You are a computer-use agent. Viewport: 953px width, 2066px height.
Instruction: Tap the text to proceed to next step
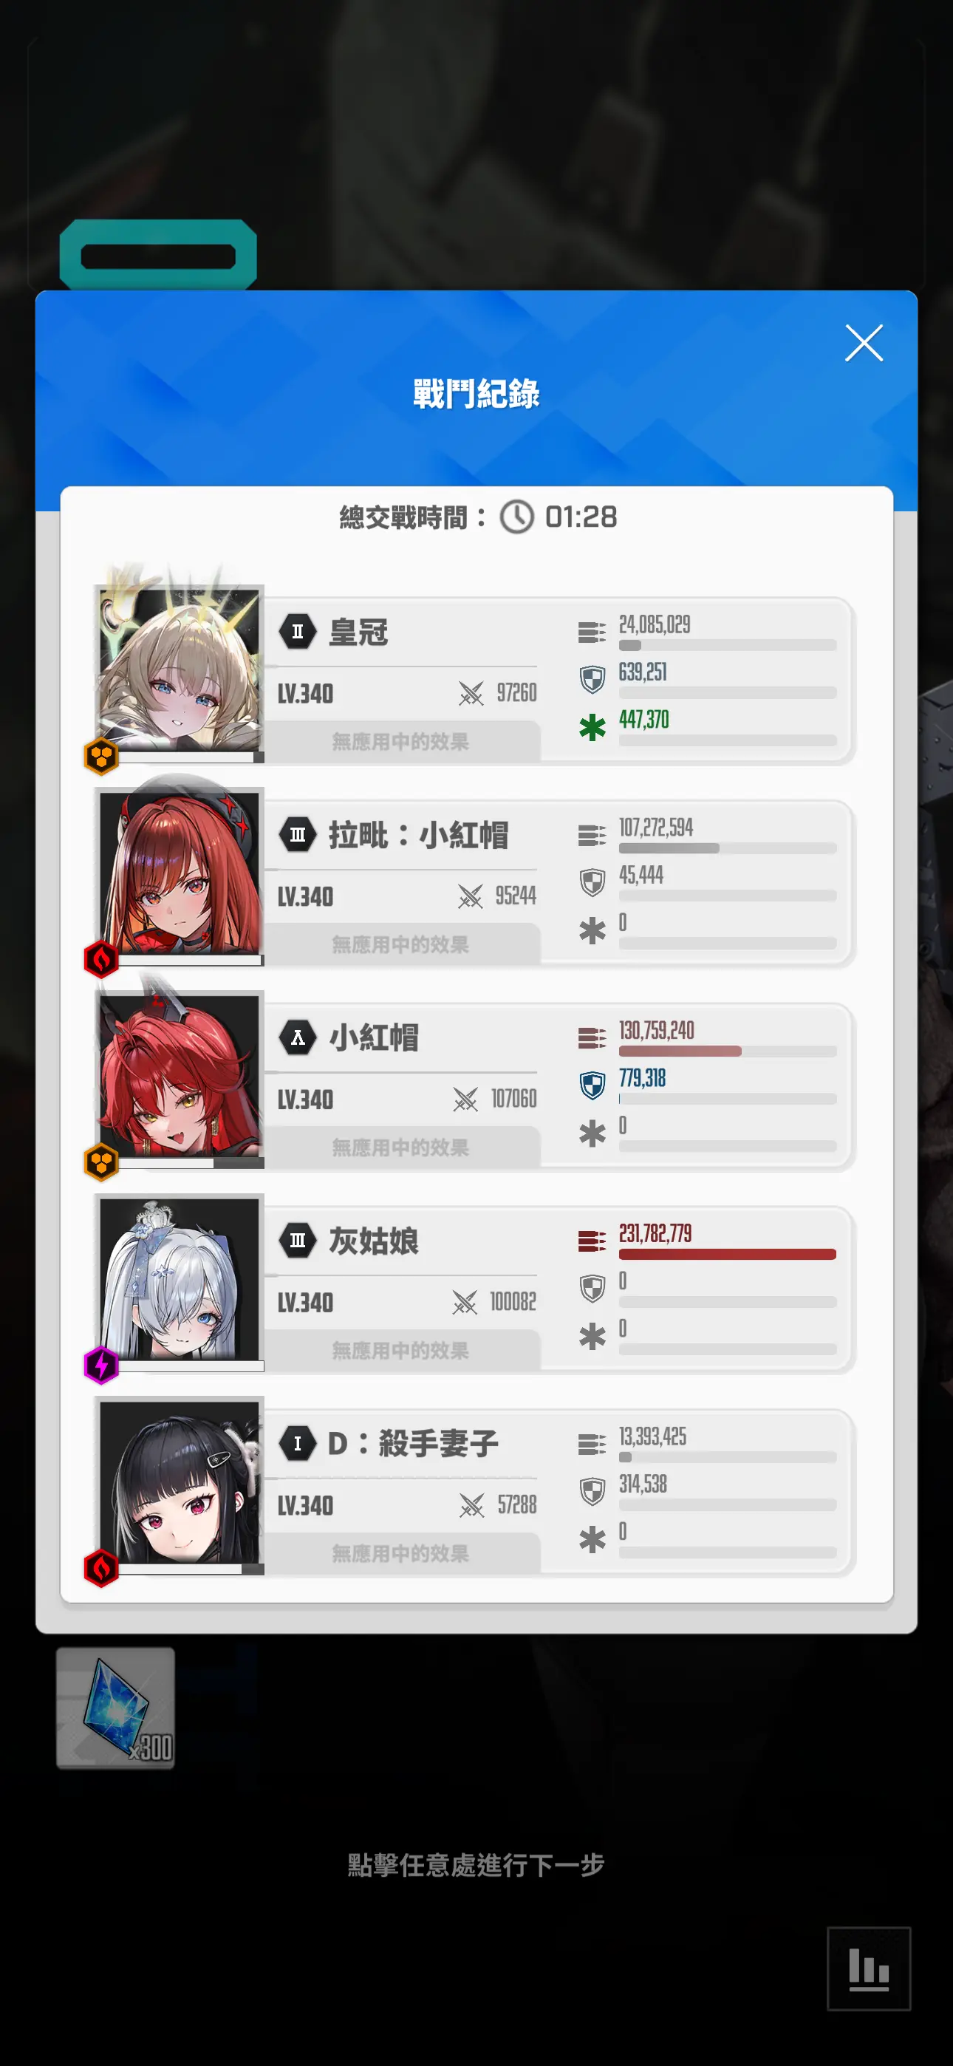coord(476,1865)
